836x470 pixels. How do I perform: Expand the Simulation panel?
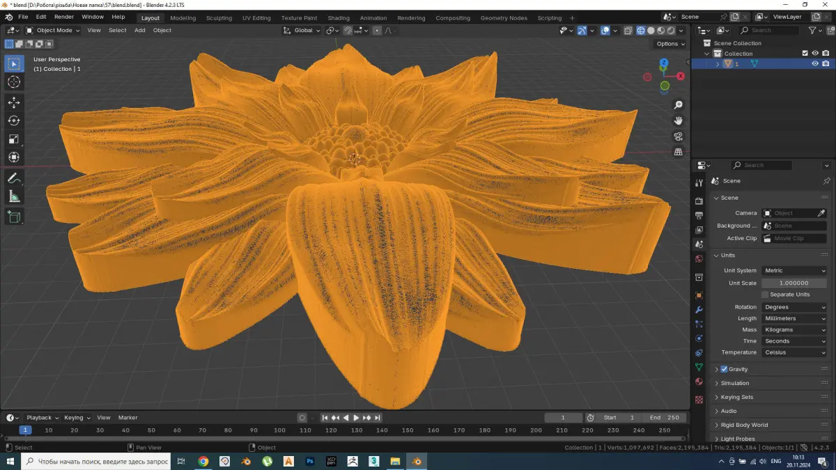735,383
